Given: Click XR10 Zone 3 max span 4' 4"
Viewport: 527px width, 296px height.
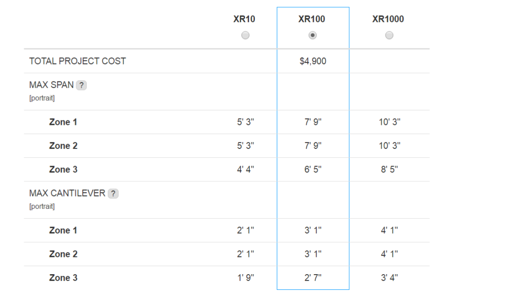Looking at the screenshot, I should pyautogui.click(x=245, y=169).
